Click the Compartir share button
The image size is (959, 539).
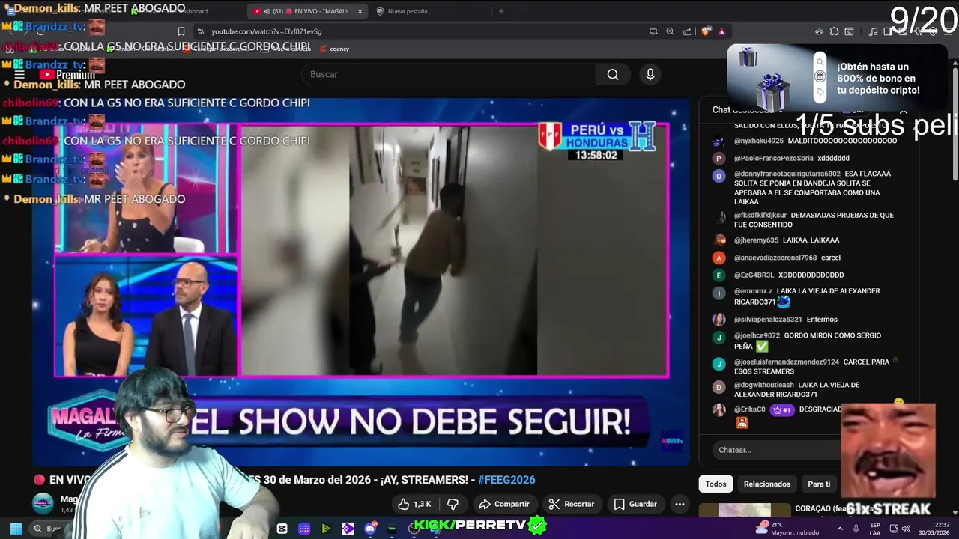point(504,504)
